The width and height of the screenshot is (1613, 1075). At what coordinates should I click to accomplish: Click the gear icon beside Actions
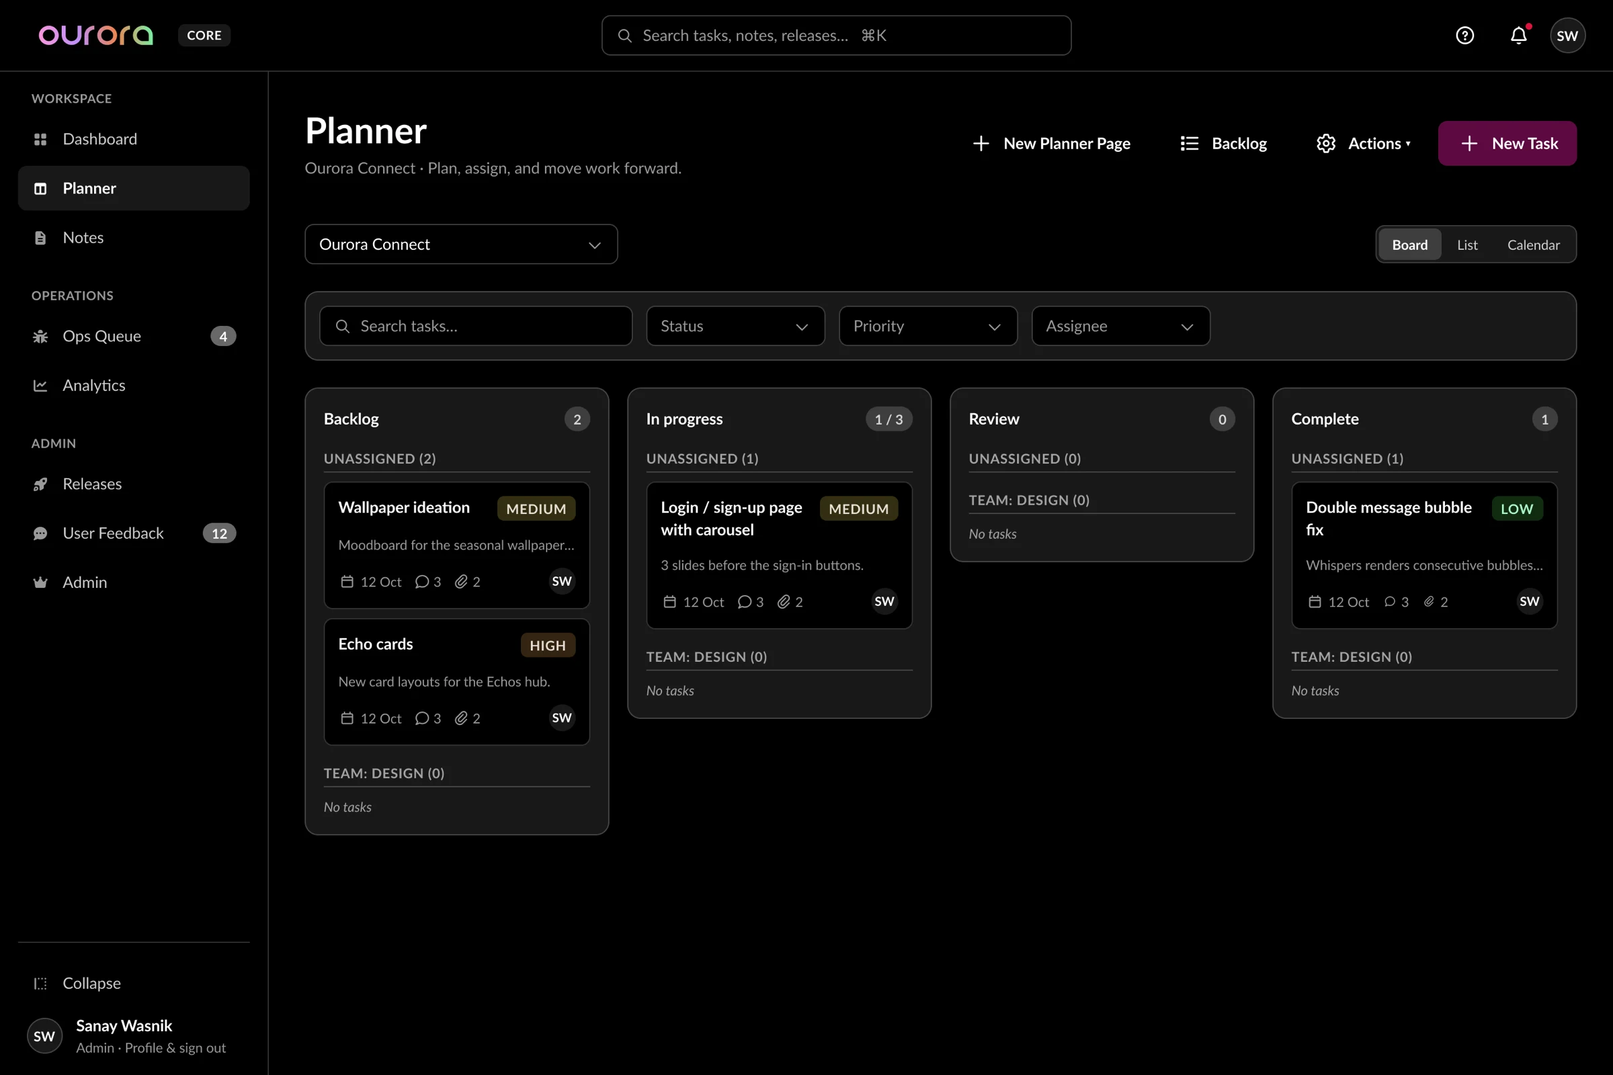click(1325, 143)
